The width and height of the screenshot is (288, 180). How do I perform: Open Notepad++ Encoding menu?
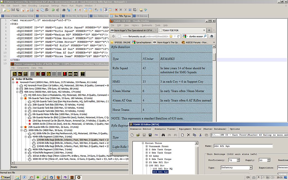point(33,6)
